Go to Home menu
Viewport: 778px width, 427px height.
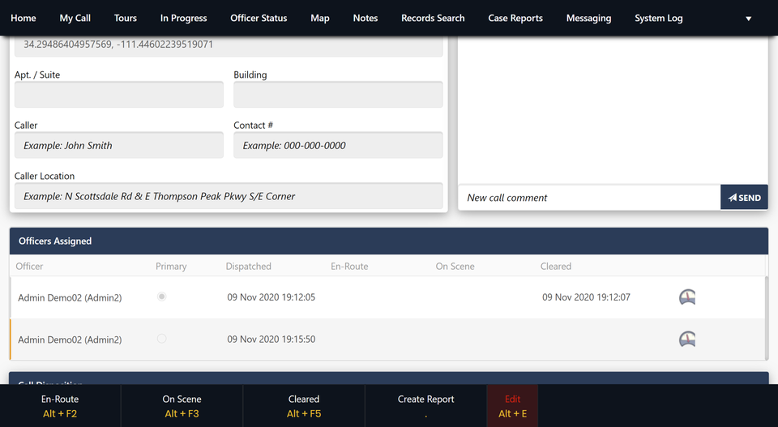click(x=24, y=18)
